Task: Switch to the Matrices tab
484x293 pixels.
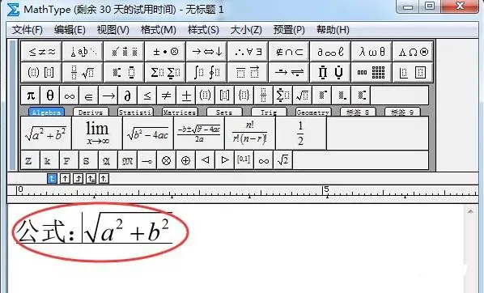Action: pos(180,112)
